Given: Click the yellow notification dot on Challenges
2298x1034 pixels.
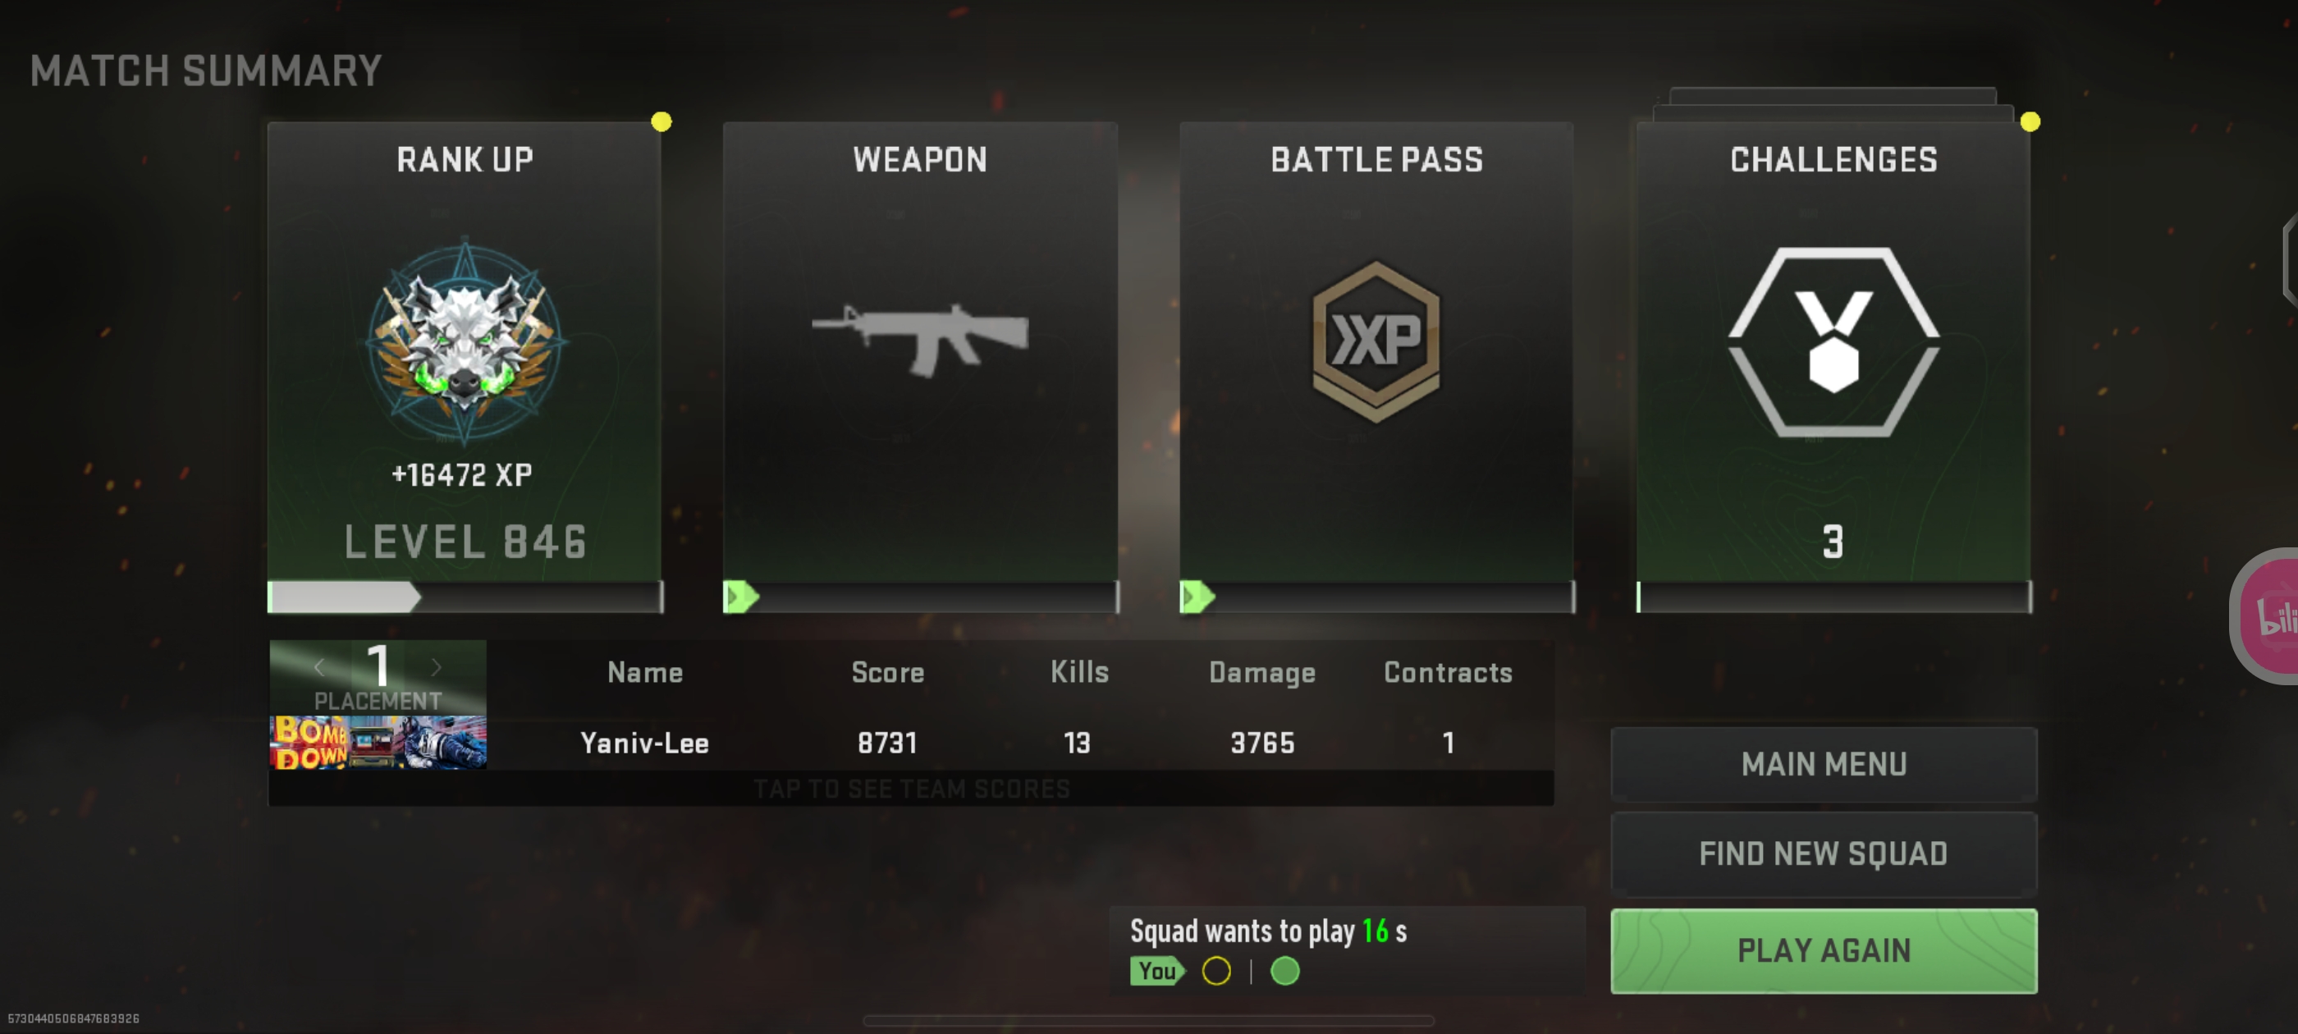Looking at the screenshot, I should point(2030,121).
